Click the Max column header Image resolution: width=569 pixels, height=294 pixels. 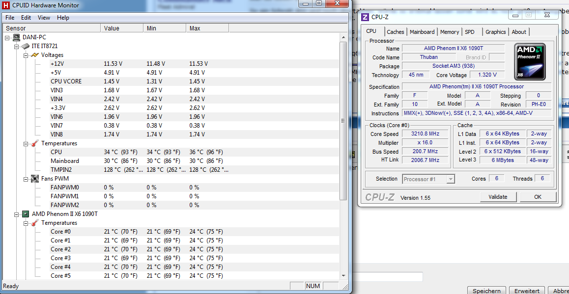tap(207, 28)
